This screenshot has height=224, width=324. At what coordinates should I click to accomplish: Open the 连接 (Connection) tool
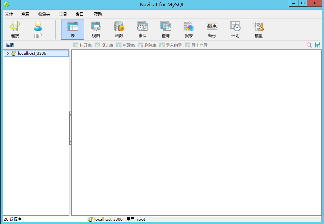15,29
